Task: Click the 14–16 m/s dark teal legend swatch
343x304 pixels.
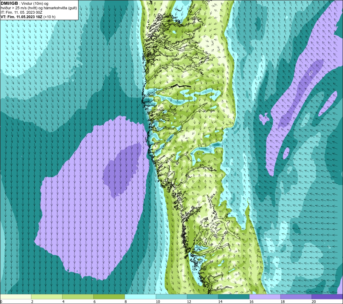Action: coord(234,296)
